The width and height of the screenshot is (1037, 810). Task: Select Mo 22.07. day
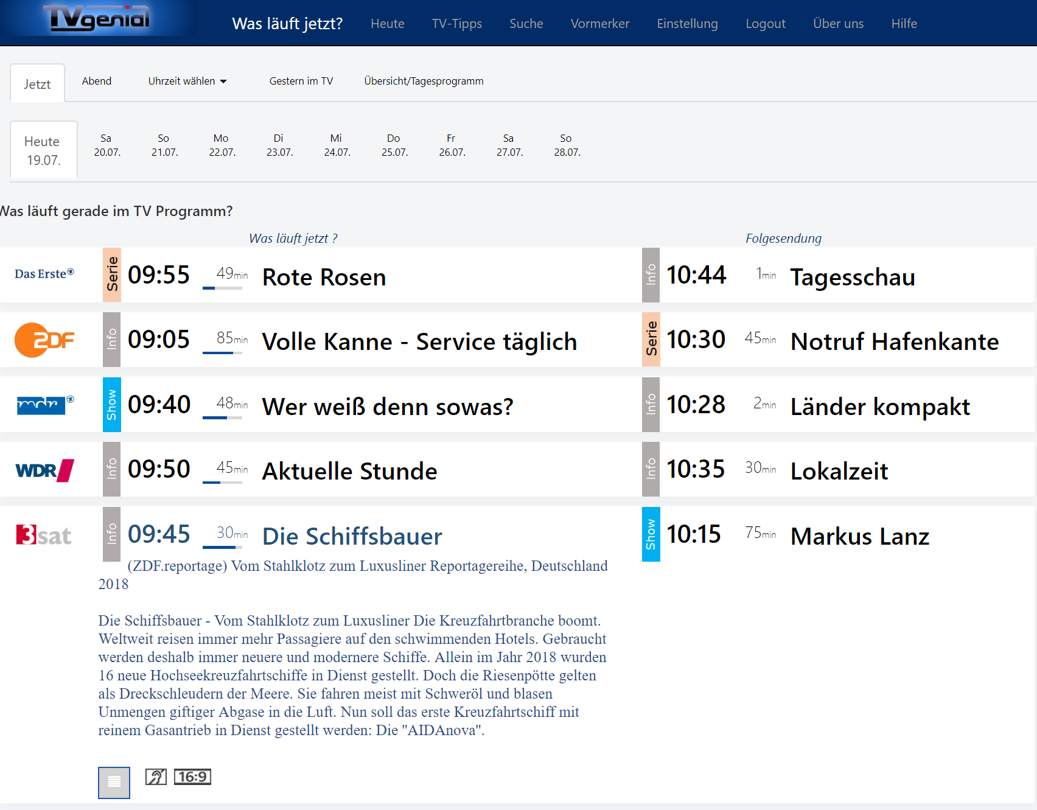click(x=222, y=145)
